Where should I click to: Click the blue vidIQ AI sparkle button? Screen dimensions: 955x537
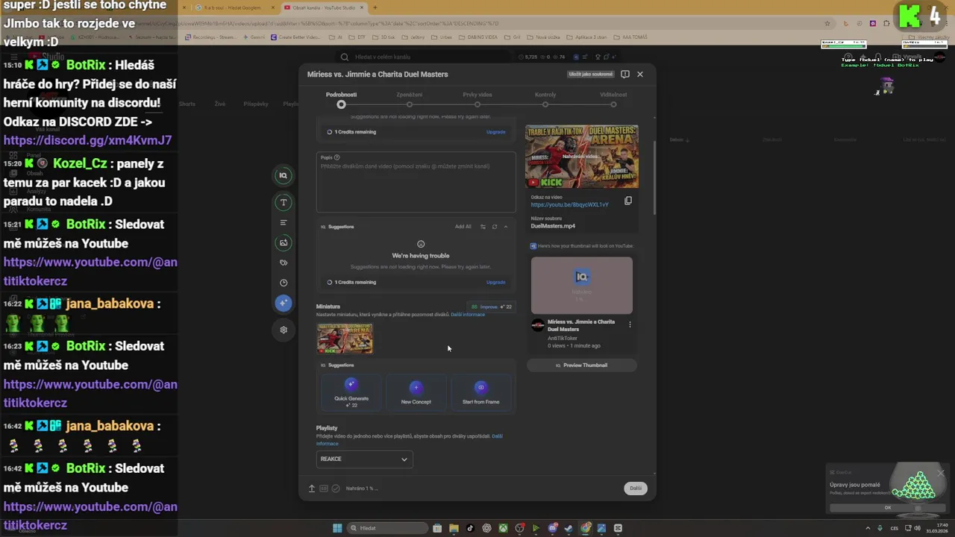coord(283,303)
